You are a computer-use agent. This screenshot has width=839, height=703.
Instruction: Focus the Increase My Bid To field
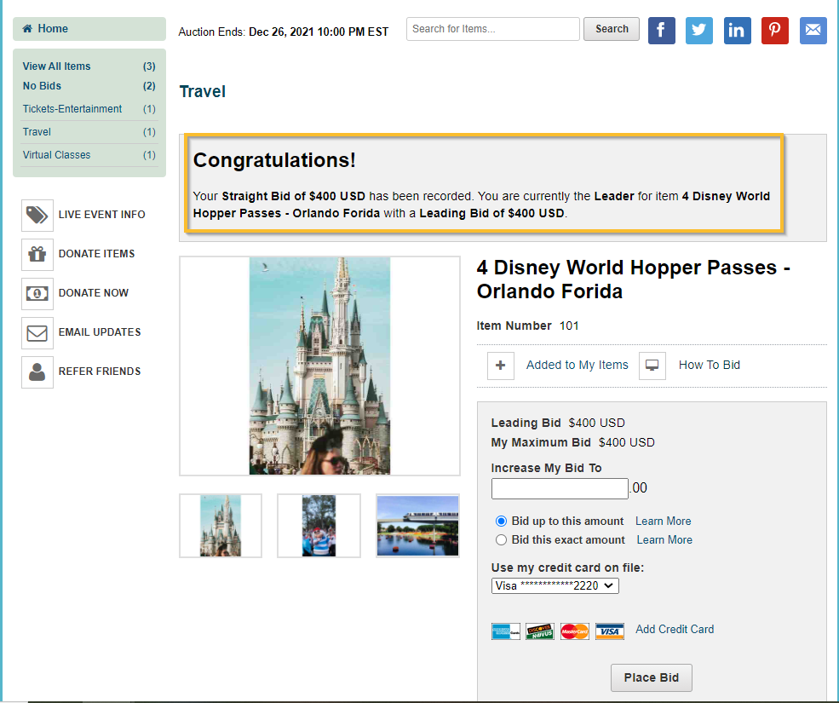point(560,488)
